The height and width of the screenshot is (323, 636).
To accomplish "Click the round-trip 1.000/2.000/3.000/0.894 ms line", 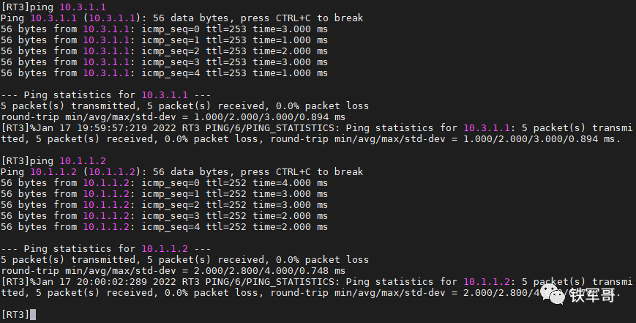I will coord(173,117).
